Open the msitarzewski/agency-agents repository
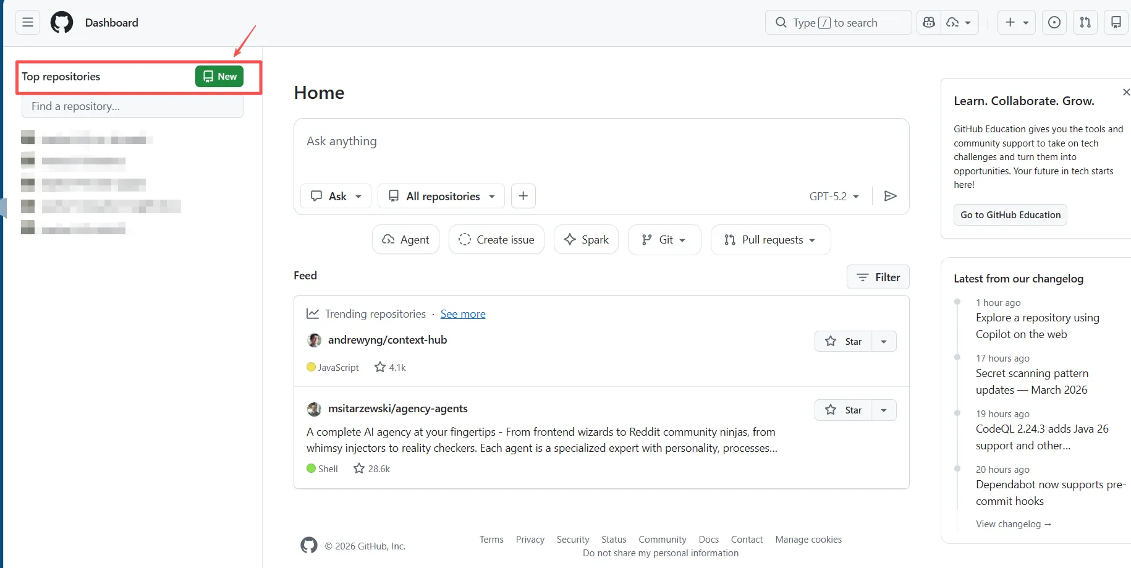The image size is (1131, 568). 398,409
